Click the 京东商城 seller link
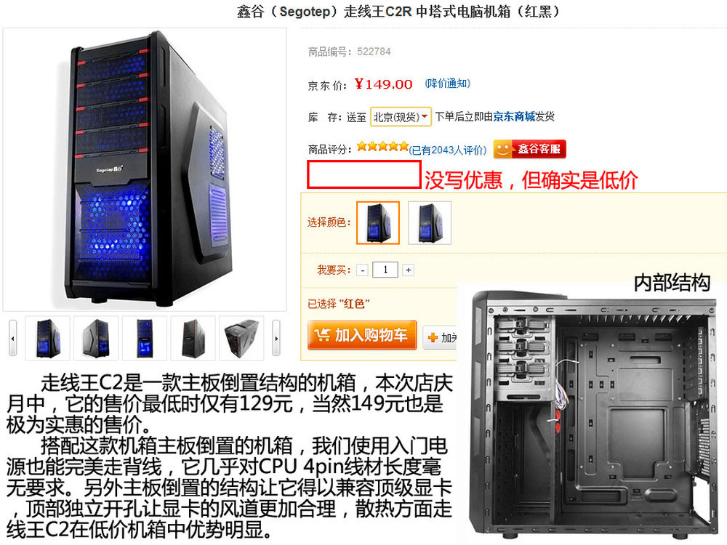 point(514,116)
